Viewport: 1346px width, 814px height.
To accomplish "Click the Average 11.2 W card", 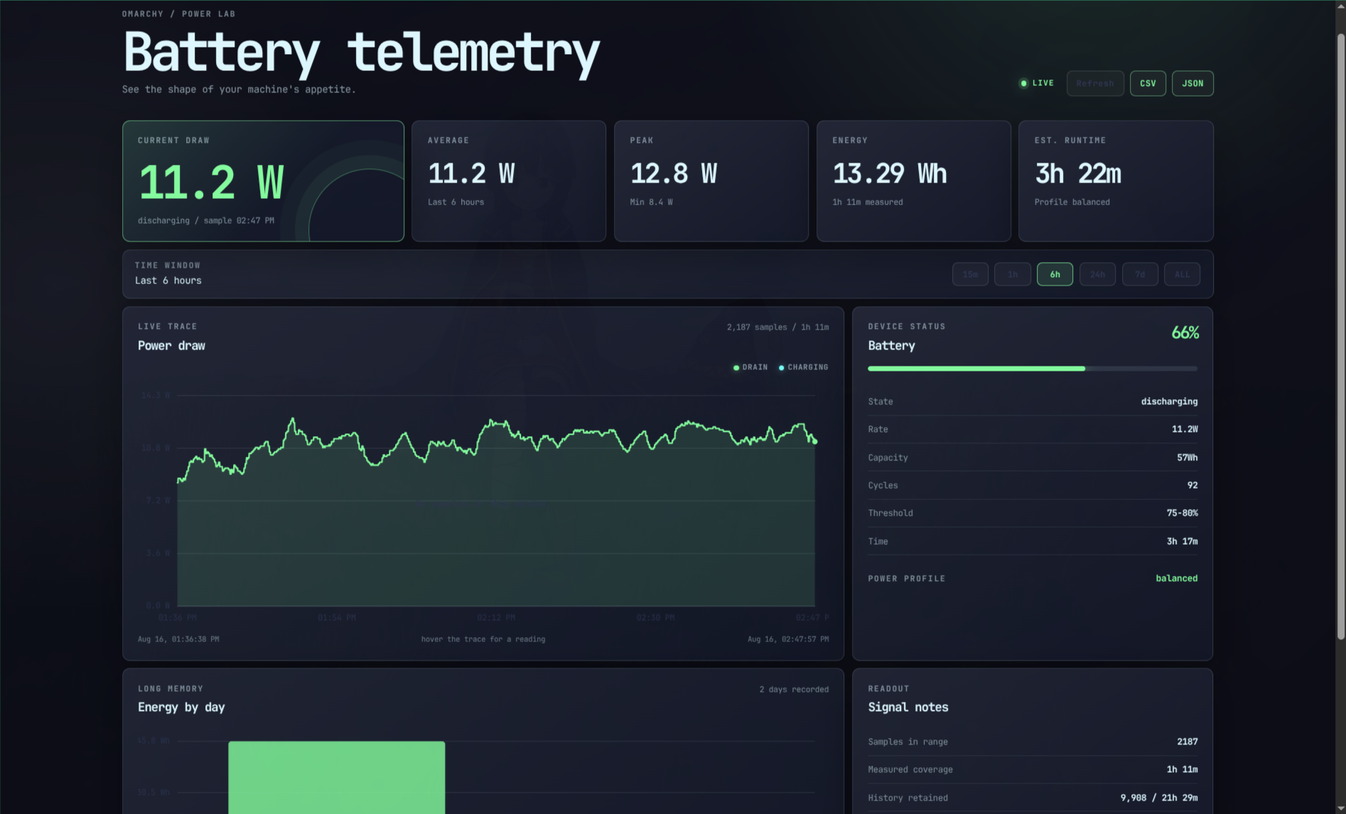I will [509, 181].
